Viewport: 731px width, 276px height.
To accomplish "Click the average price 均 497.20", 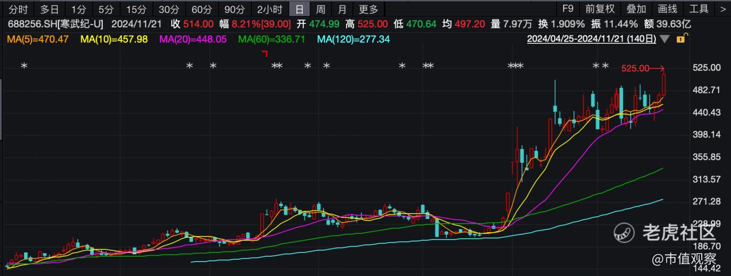I will coord(464,24).
